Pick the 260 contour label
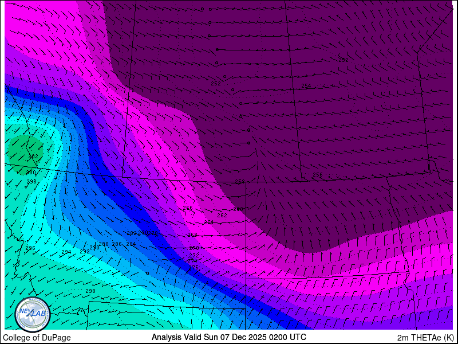This screenshot has height=344, width=458. coord(238,209)
